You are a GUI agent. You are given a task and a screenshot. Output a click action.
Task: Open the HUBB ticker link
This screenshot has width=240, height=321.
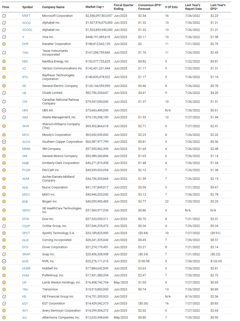click(26, 268)
